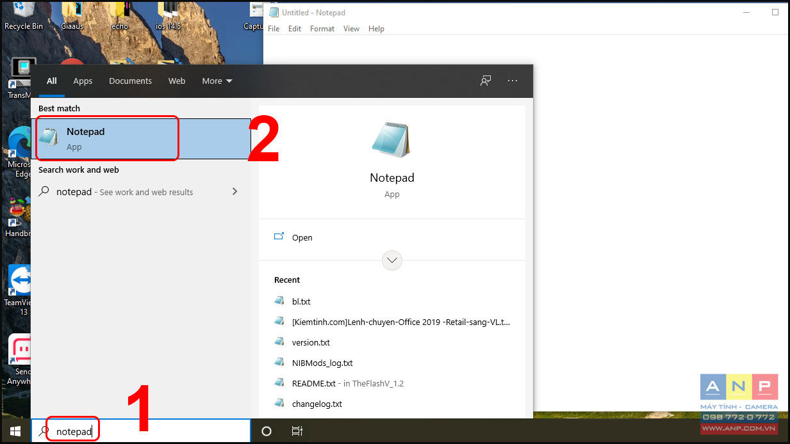Open the File menu in Notepad
The width and height of the screenshot is (790, 444).
(x=274, y=29)
